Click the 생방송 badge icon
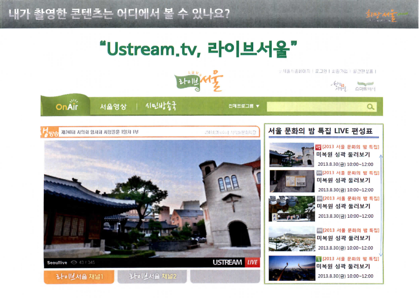Image resolution: width=419 pixels, height=299 pixels. (x=50, y=132)
